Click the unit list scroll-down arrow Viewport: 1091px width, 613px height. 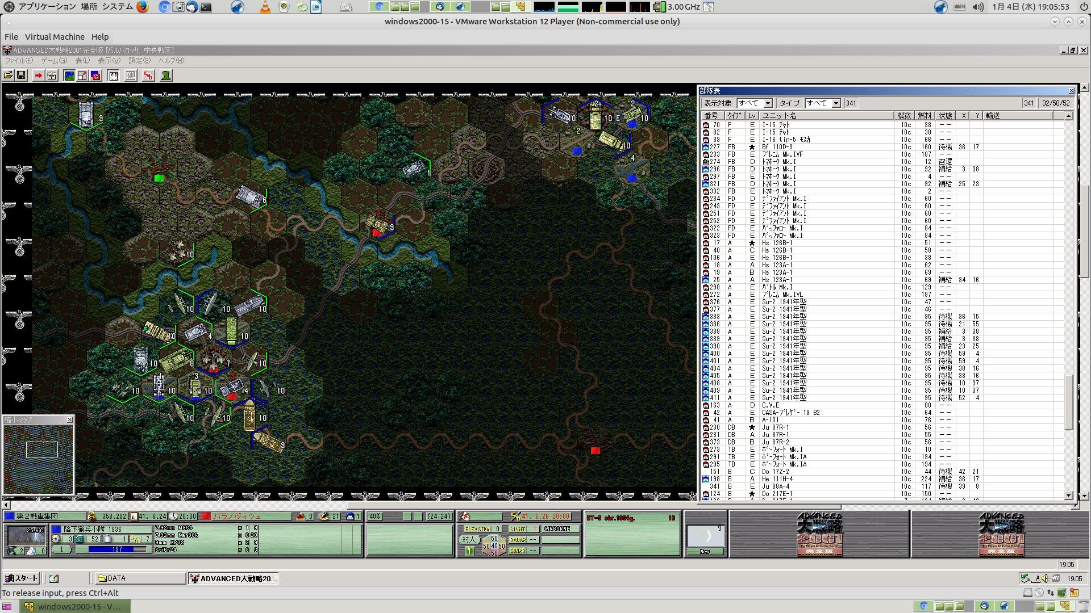pos(1068,495)
